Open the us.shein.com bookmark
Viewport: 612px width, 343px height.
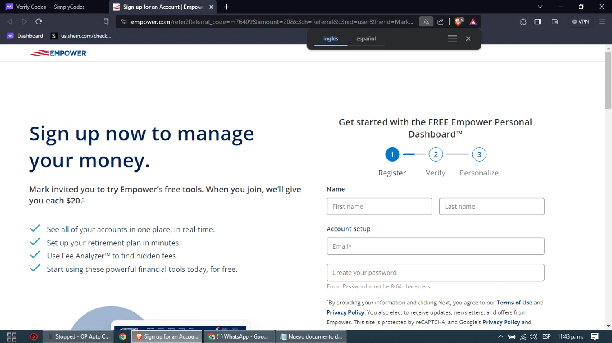click(81, 36)
